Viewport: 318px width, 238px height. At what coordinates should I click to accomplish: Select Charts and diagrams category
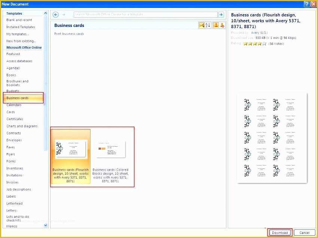22,126
